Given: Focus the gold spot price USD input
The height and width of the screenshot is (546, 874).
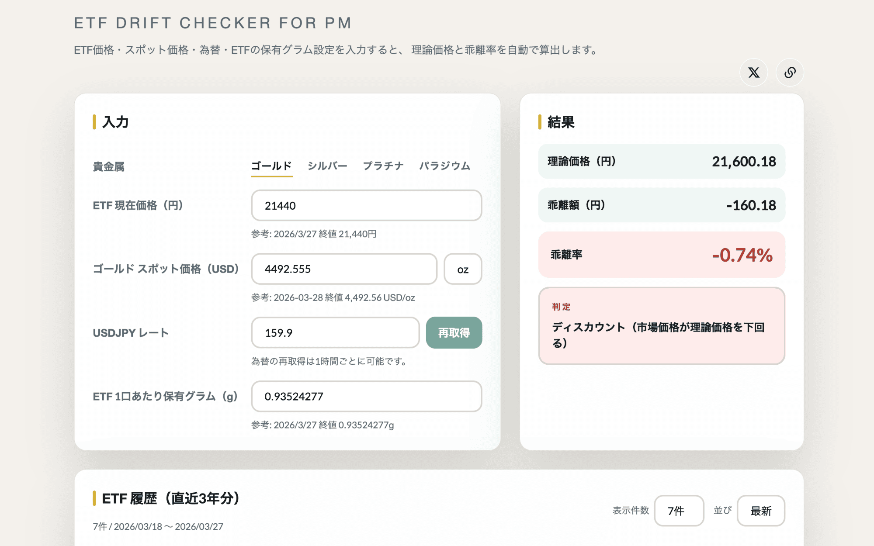Looking at the screenshot, I should pyautogui.click(x=344, y=269).
